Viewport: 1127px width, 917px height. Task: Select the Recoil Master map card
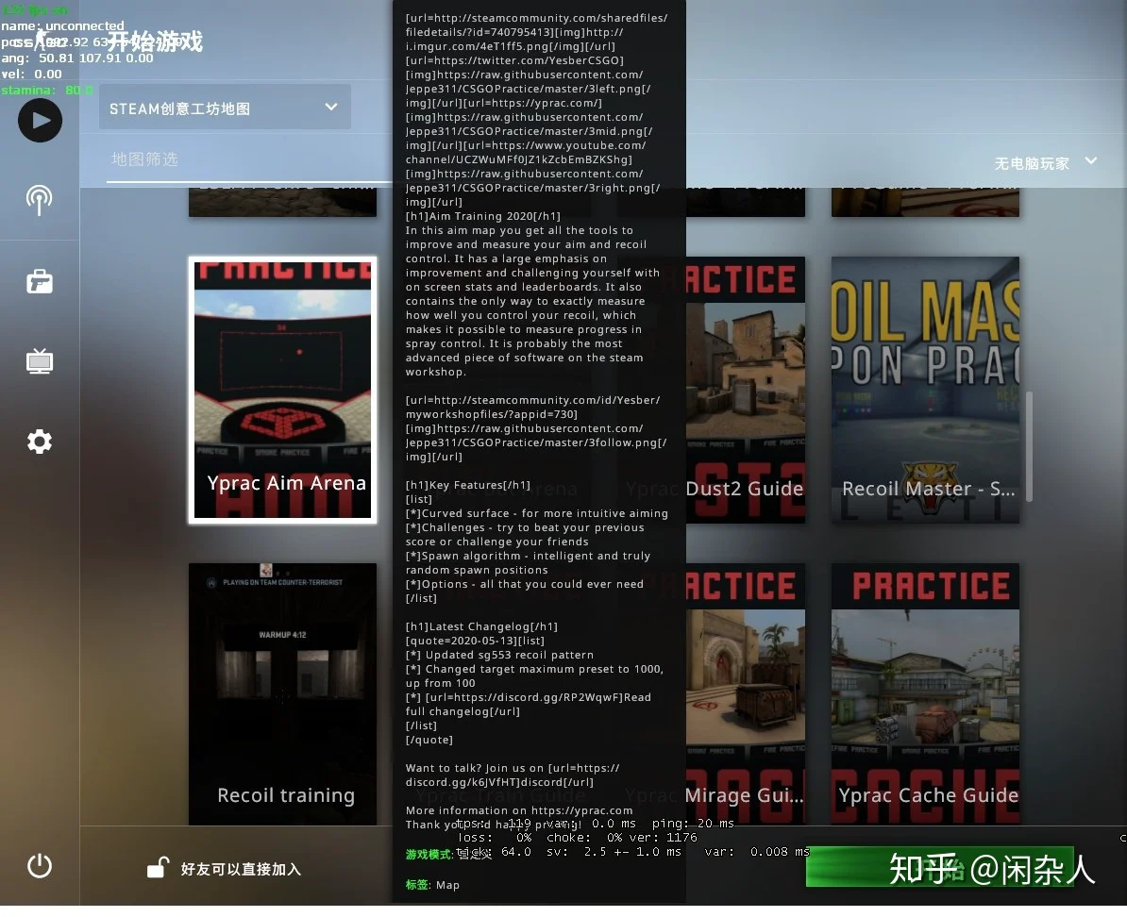tap(925, 391)
